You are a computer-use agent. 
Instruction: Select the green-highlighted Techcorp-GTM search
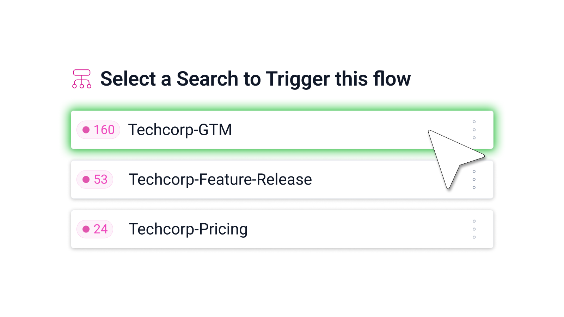[x=247, y=130]
